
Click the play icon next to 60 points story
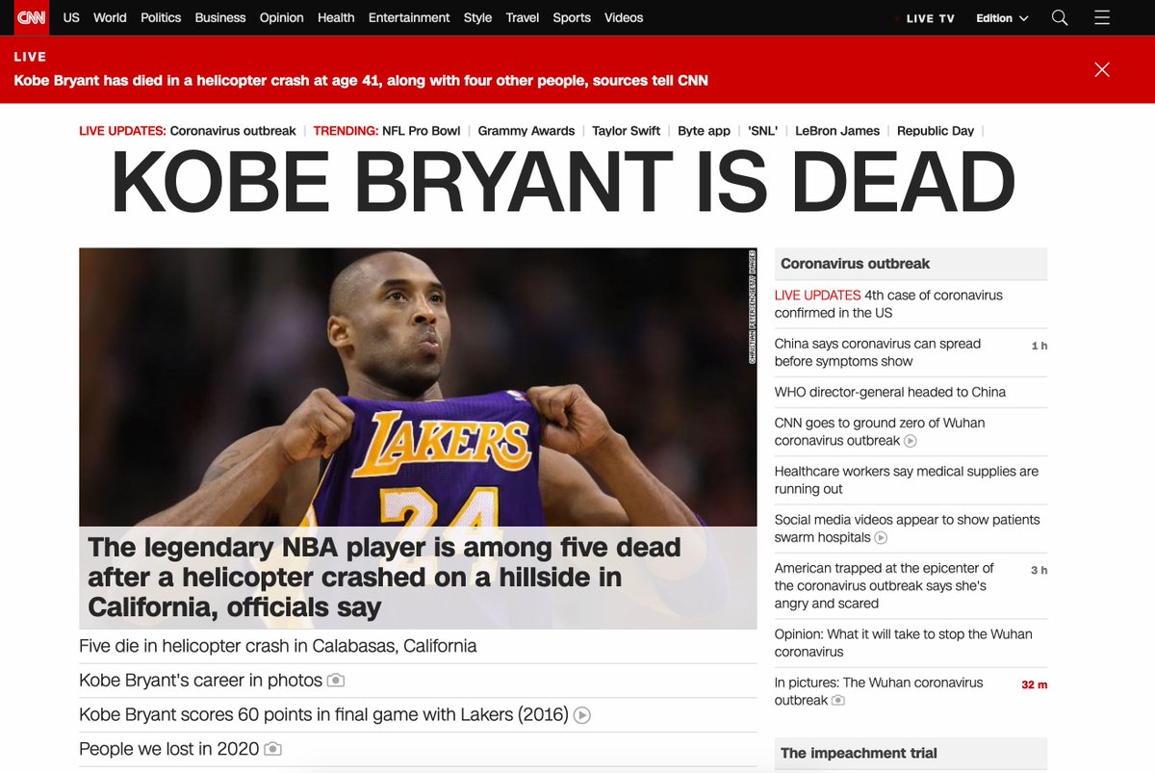(582, 715)
